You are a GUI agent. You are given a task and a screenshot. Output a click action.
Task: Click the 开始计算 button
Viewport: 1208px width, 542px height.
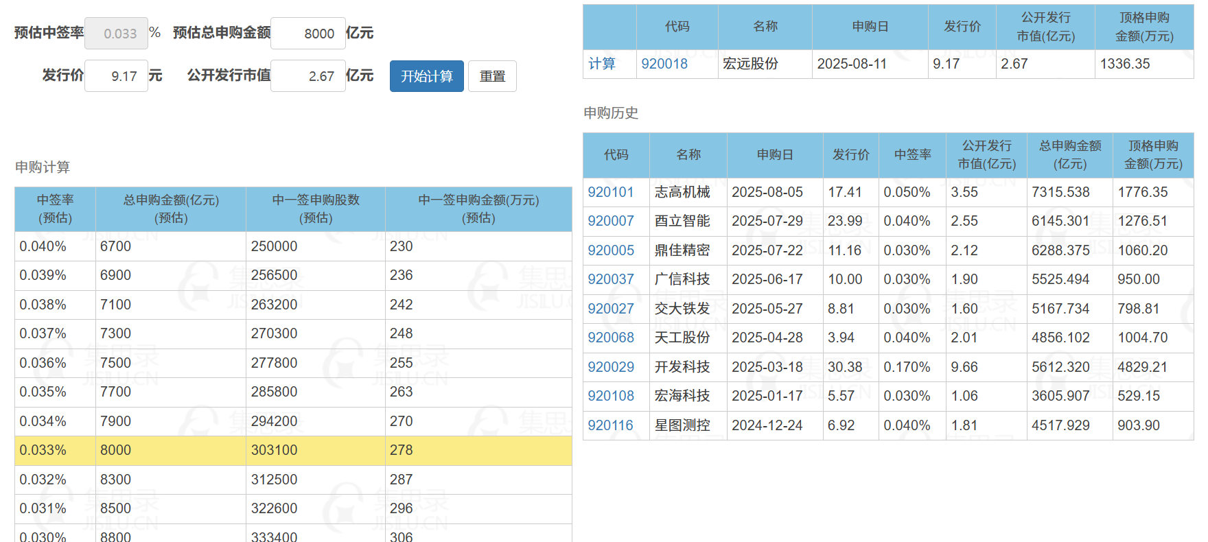pyautogui.click(x=426, y=76)
